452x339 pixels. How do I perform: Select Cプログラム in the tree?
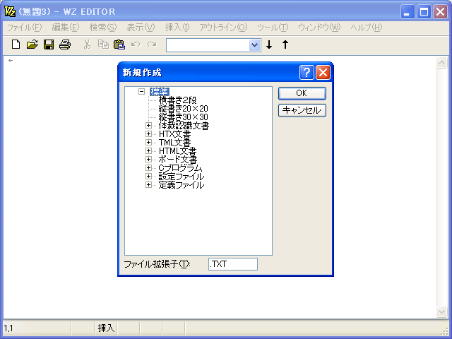click(x=180, y=168)
